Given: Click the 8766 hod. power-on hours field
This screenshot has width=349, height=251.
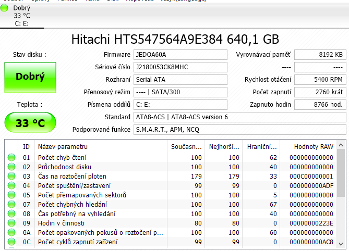Looking at the screenshot, I should click(320, 104).
